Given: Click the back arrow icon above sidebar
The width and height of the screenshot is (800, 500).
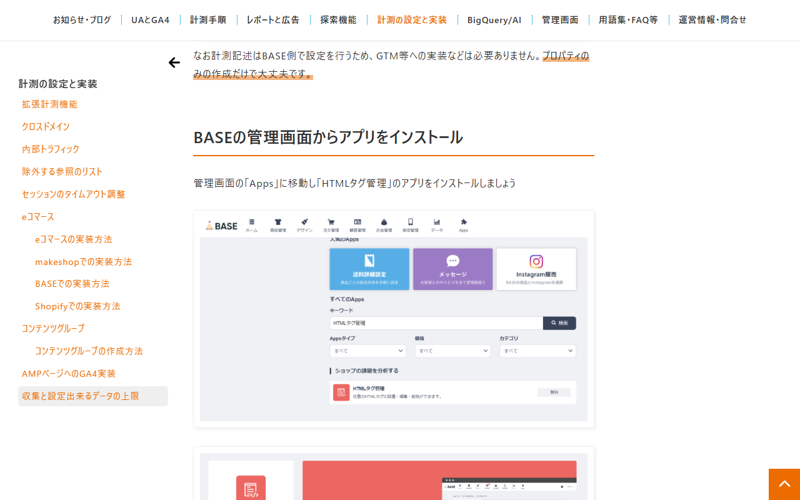Looking at the screenshot, I should pyautogui.click(x=174, y=62).
